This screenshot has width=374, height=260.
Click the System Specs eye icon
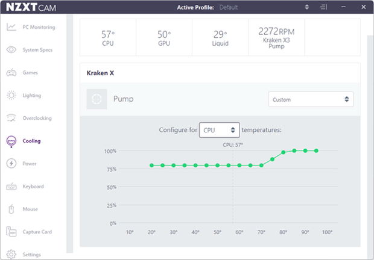click(x=11, y=50)
